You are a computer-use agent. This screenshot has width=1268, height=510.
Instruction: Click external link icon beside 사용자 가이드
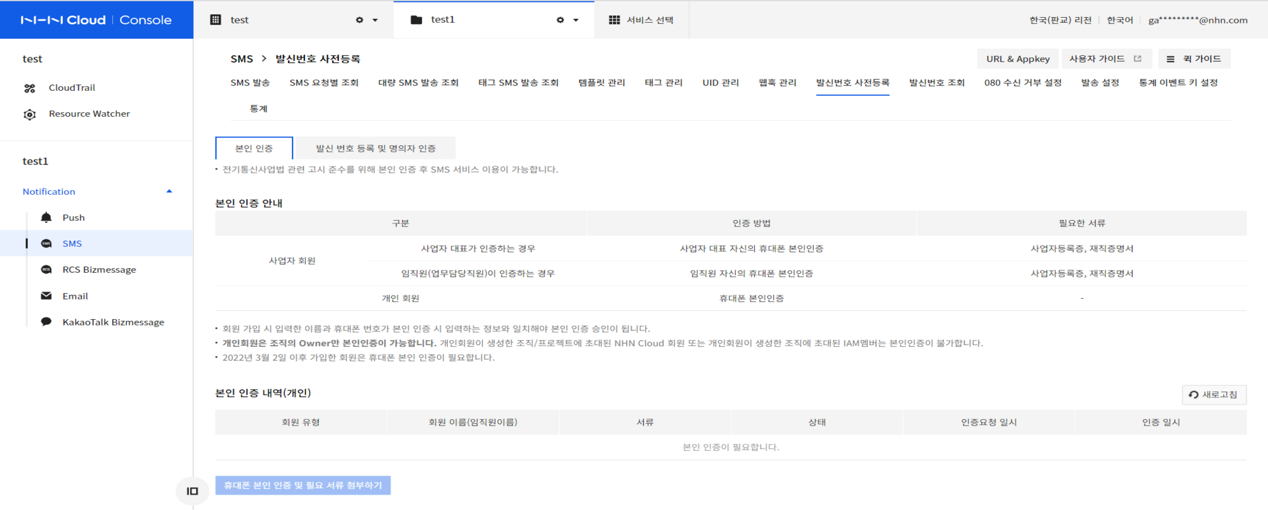coord(1137,58)
